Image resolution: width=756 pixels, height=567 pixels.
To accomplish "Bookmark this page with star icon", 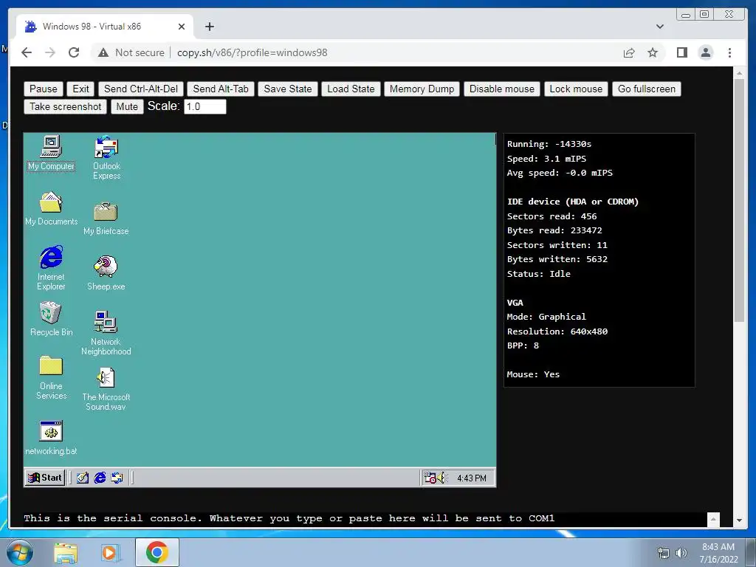I will pyautogui.click(x=653, y=52).
